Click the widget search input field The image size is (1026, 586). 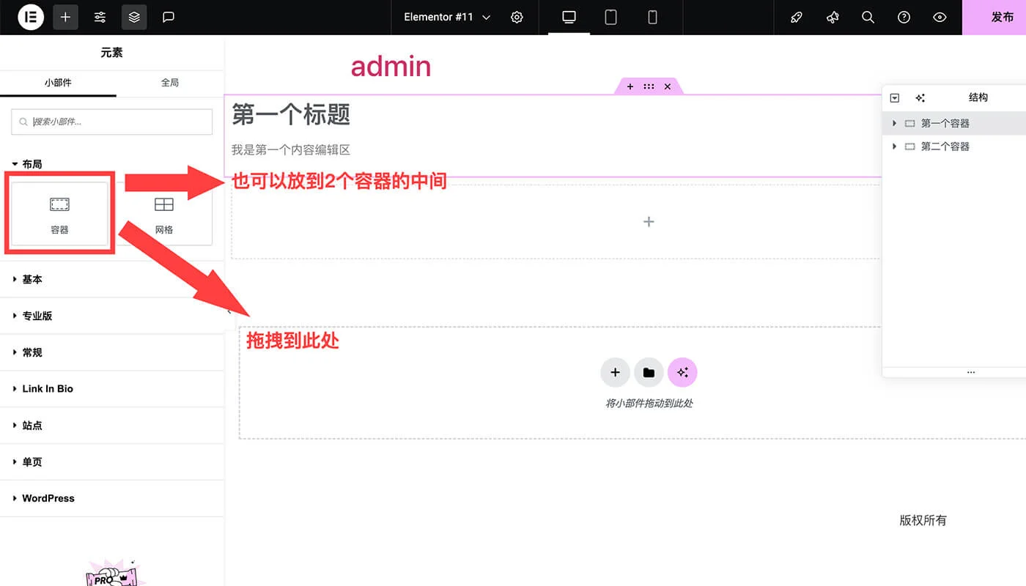pos(111,122)
